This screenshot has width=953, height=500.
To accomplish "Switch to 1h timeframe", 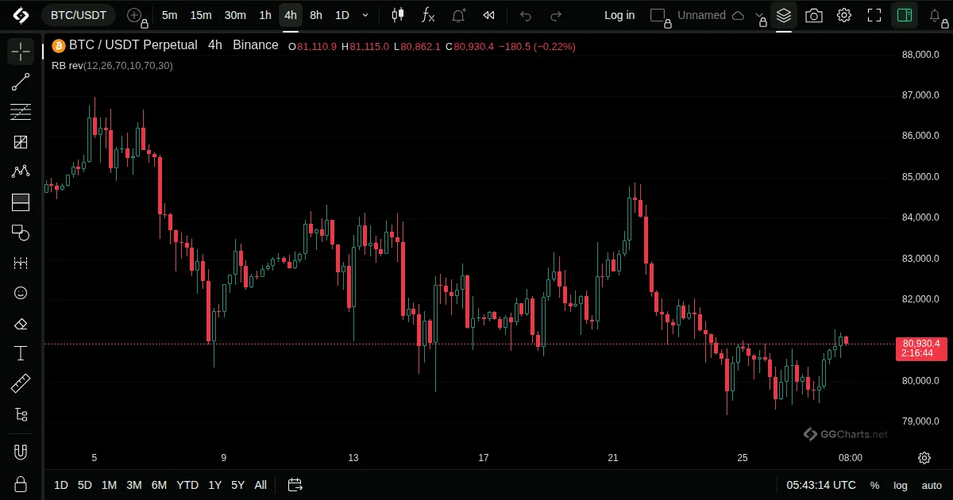I will click(265, 15).
